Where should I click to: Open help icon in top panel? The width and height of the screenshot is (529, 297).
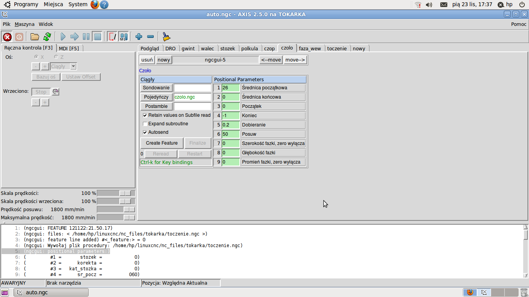[104, 5]
